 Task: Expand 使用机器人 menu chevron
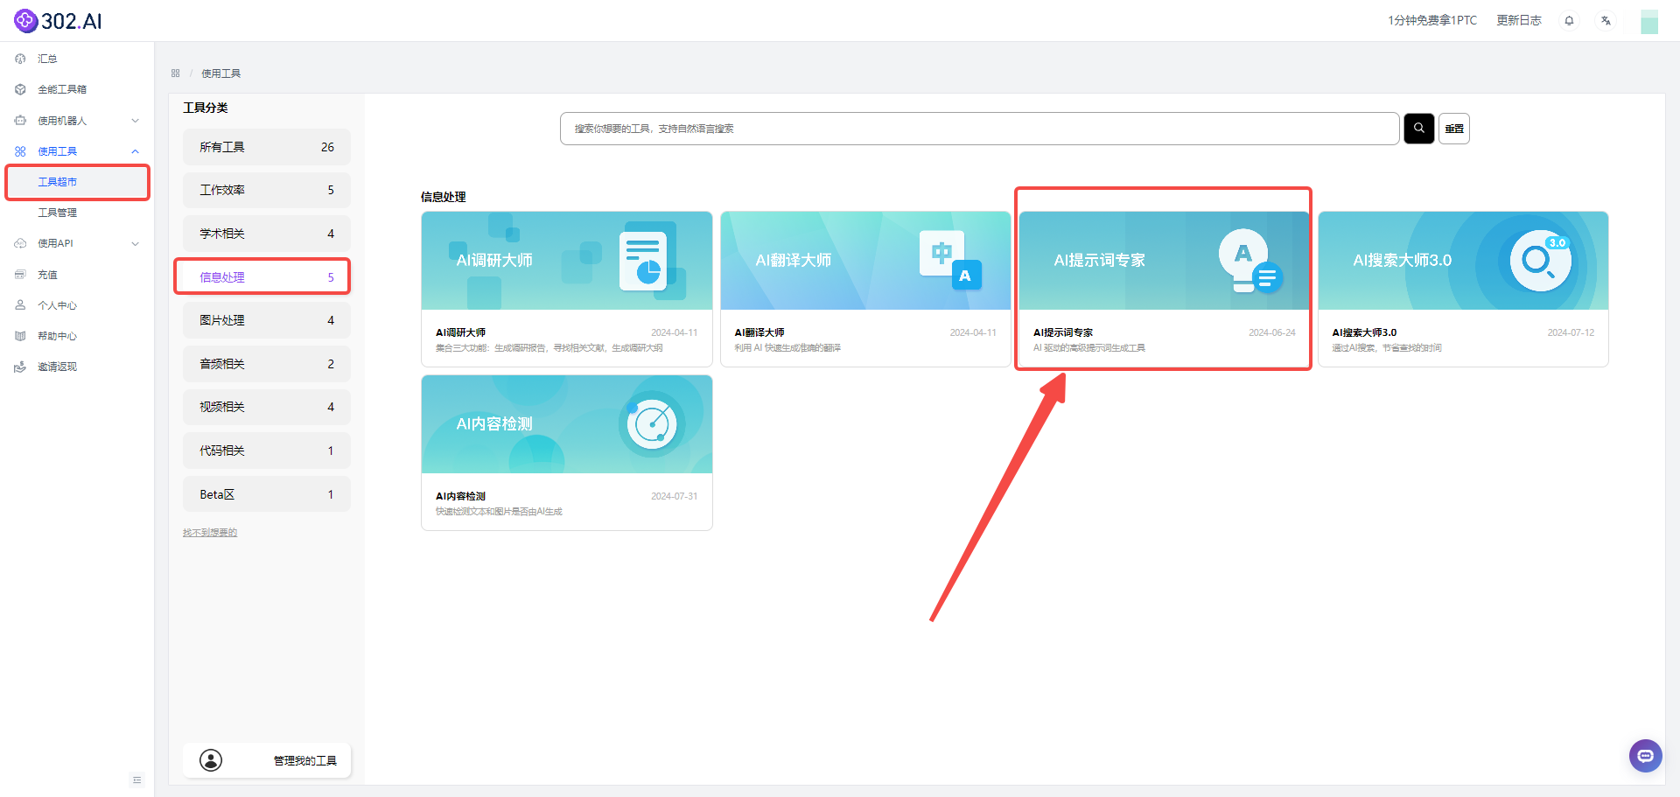coord(136,121)
